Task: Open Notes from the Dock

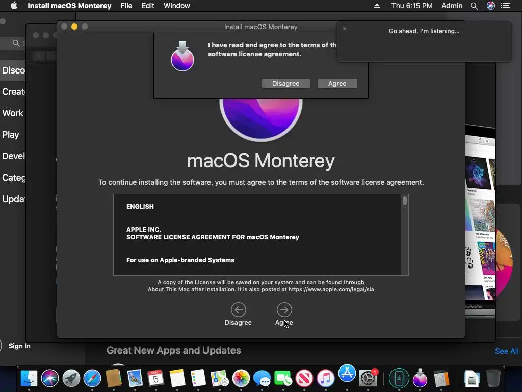Action: [x=177, y=379]
